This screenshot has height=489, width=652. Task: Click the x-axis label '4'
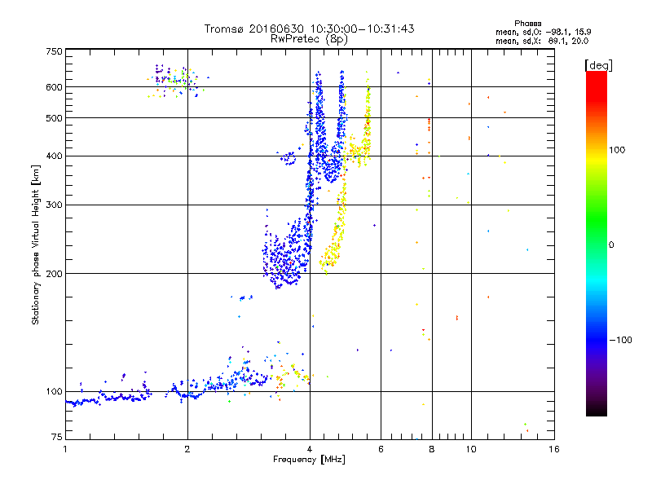pyautogui.click(x=310, y=449)
